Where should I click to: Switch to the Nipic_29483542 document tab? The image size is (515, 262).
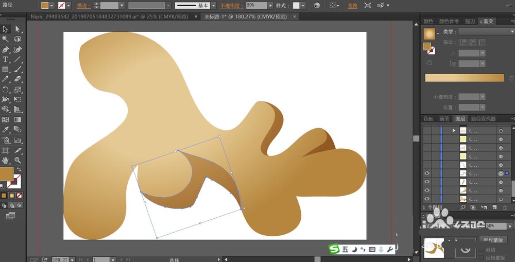[x=109, y=17]
